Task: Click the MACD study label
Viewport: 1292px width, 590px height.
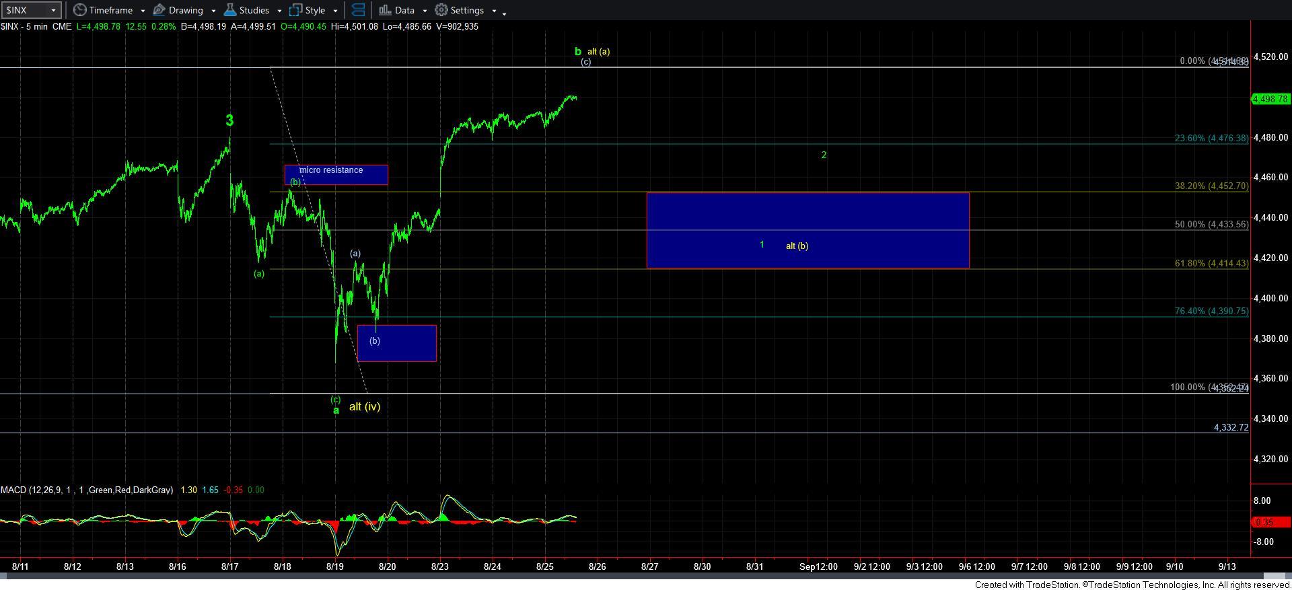Action: pos(86,490)
